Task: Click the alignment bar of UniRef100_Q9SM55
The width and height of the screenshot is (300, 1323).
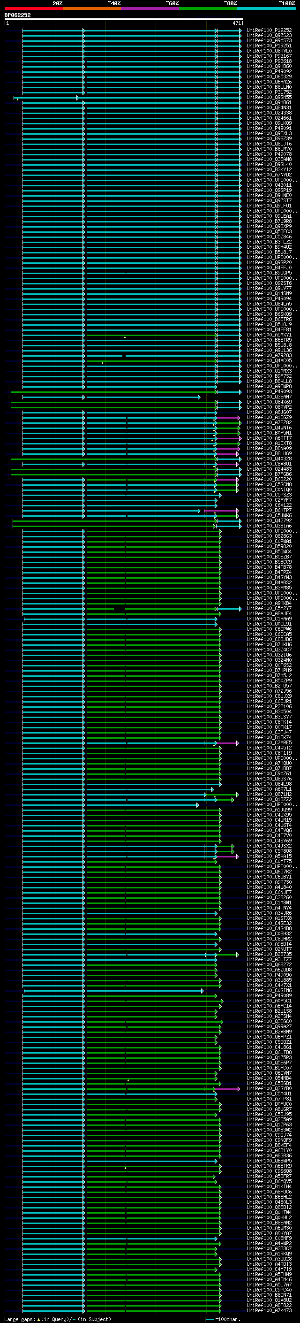Action: [127, 98]
